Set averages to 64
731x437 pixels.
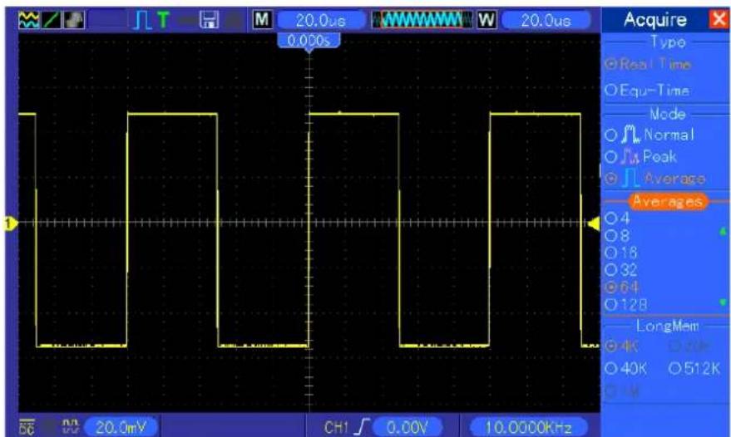(621, 287)
